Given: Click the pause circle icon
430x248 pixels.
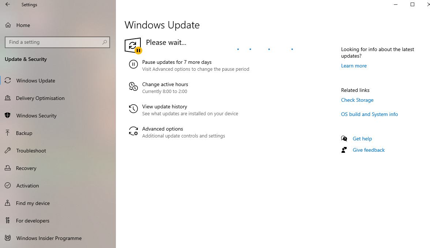Looking at the screenshot, I should [x=133, y=64].
